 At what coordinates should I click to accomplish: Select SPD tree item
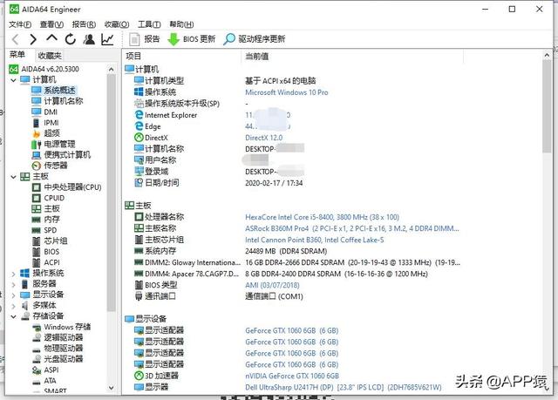44,230
